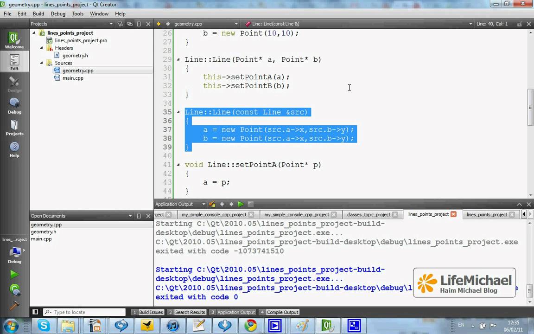The width and height of the screenshot is (534, 334).
Task: Close the Projects side panel
Action: click(x=148, y=24)
